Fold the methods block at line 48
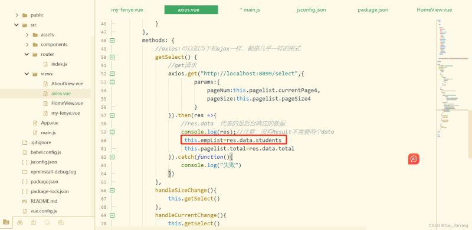The height and width of the screenshot is (230, 472). click(x=112, y=40)
